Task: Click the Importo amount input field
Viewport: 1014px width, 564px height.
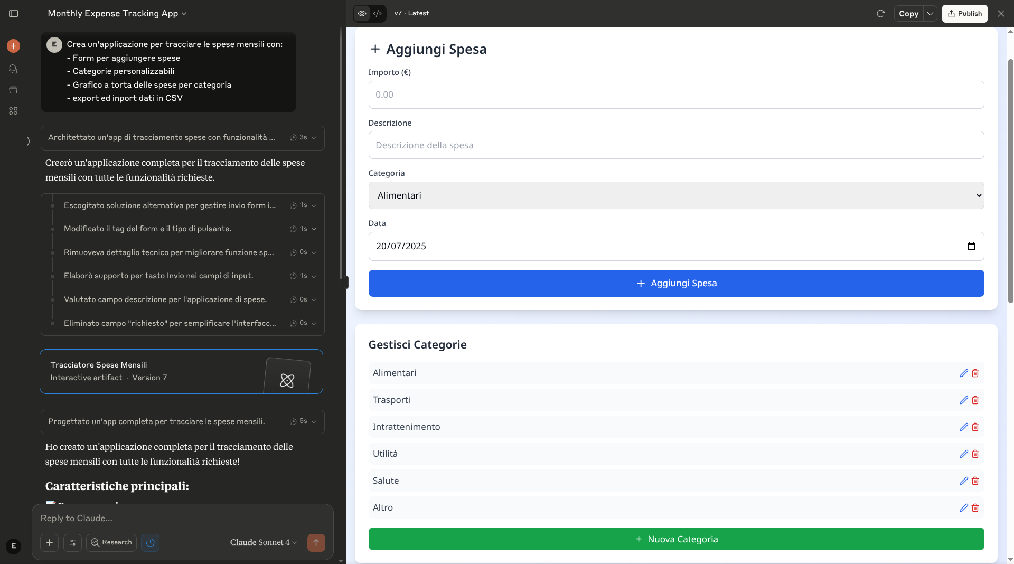Action: pyautogui.click(x=675, y=95)
